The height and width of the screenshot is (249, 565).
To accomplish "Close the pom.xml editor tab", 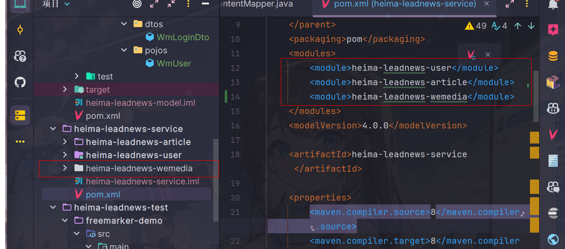I will click(x=486, y=4).
